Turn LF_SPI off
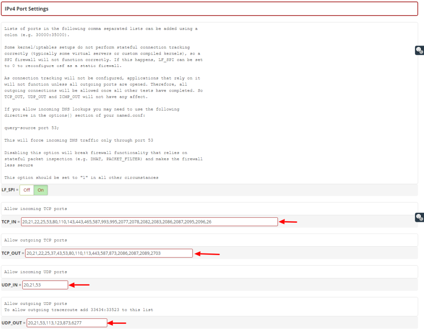 pyautogui.click(x=26, y=190)
